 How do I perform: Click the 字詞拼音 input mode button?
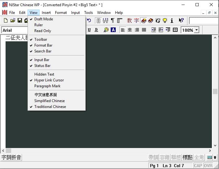coord(11,158)
